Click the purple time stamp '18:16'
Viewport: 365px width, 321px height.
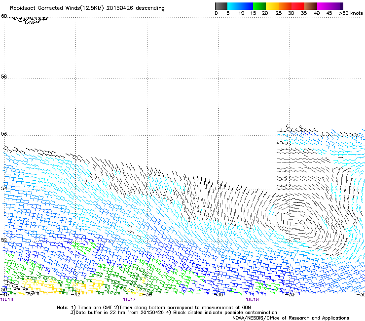[7, 300]
